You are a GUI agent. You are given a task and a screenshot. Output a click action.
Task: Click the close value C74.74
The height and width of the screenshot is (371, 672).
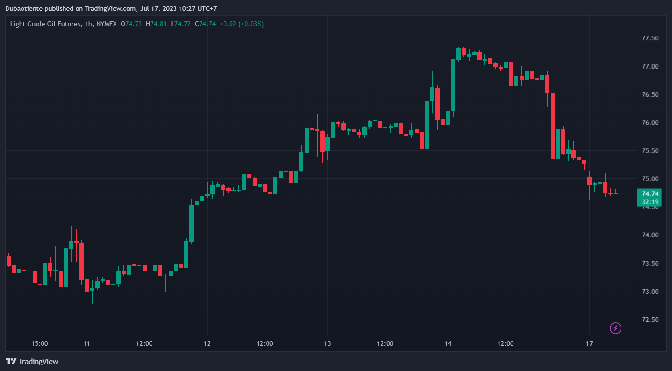[205, 24]
